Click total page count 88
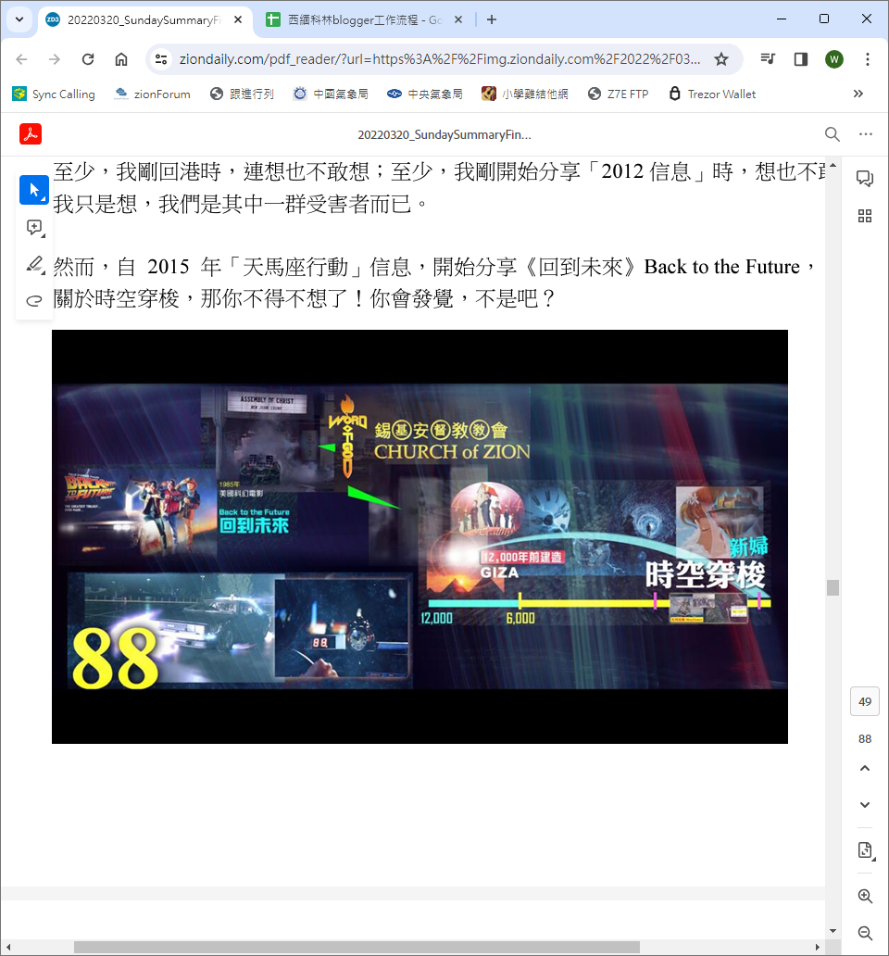 865,739
